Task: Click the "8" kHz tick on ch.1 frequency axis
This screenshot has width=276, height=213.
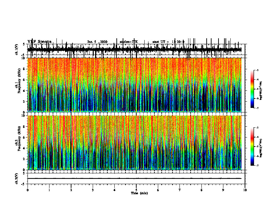Action: tap(24, 69)
